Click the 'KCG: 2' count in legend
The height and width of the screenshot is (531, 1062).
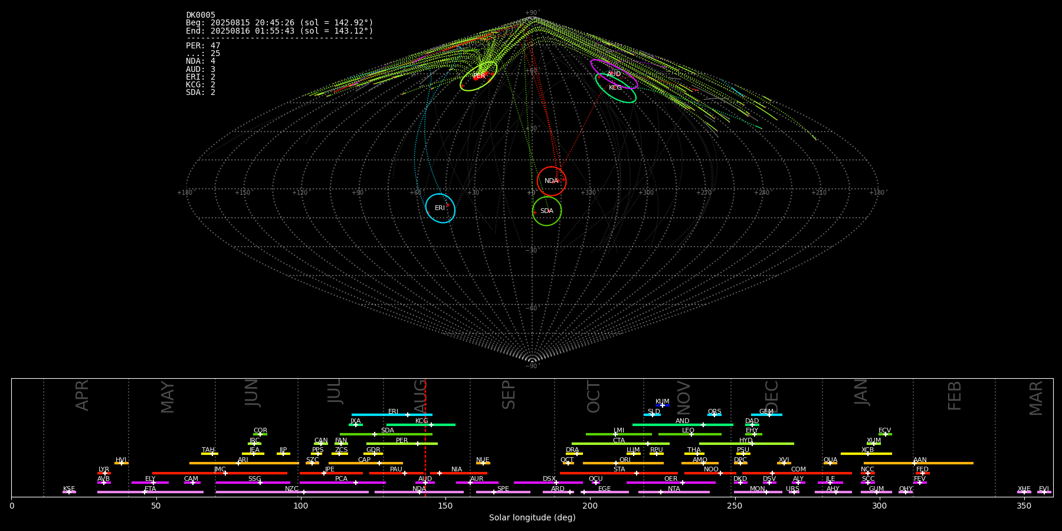[201, 84]
